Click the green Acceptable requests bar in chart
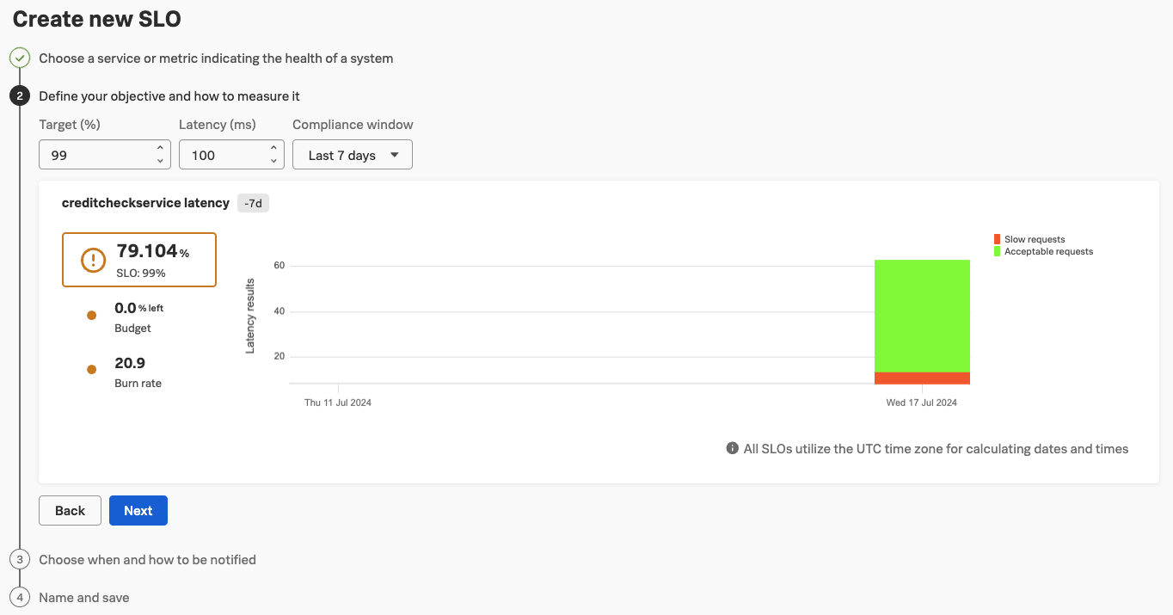Viewport: 1173px width, 615px height. 922,315
